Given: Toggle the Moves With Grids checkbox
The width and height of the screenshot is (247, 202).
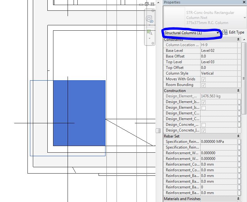Looking at the screenshot, I should coord(203,79).
